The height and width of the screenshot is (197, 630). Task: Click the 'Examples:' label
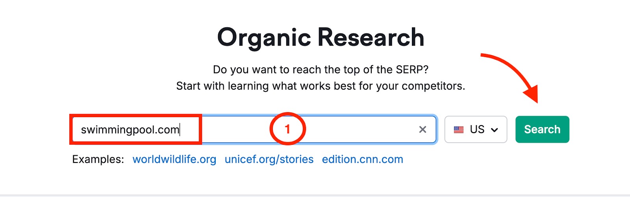click(x=98, y=159)
